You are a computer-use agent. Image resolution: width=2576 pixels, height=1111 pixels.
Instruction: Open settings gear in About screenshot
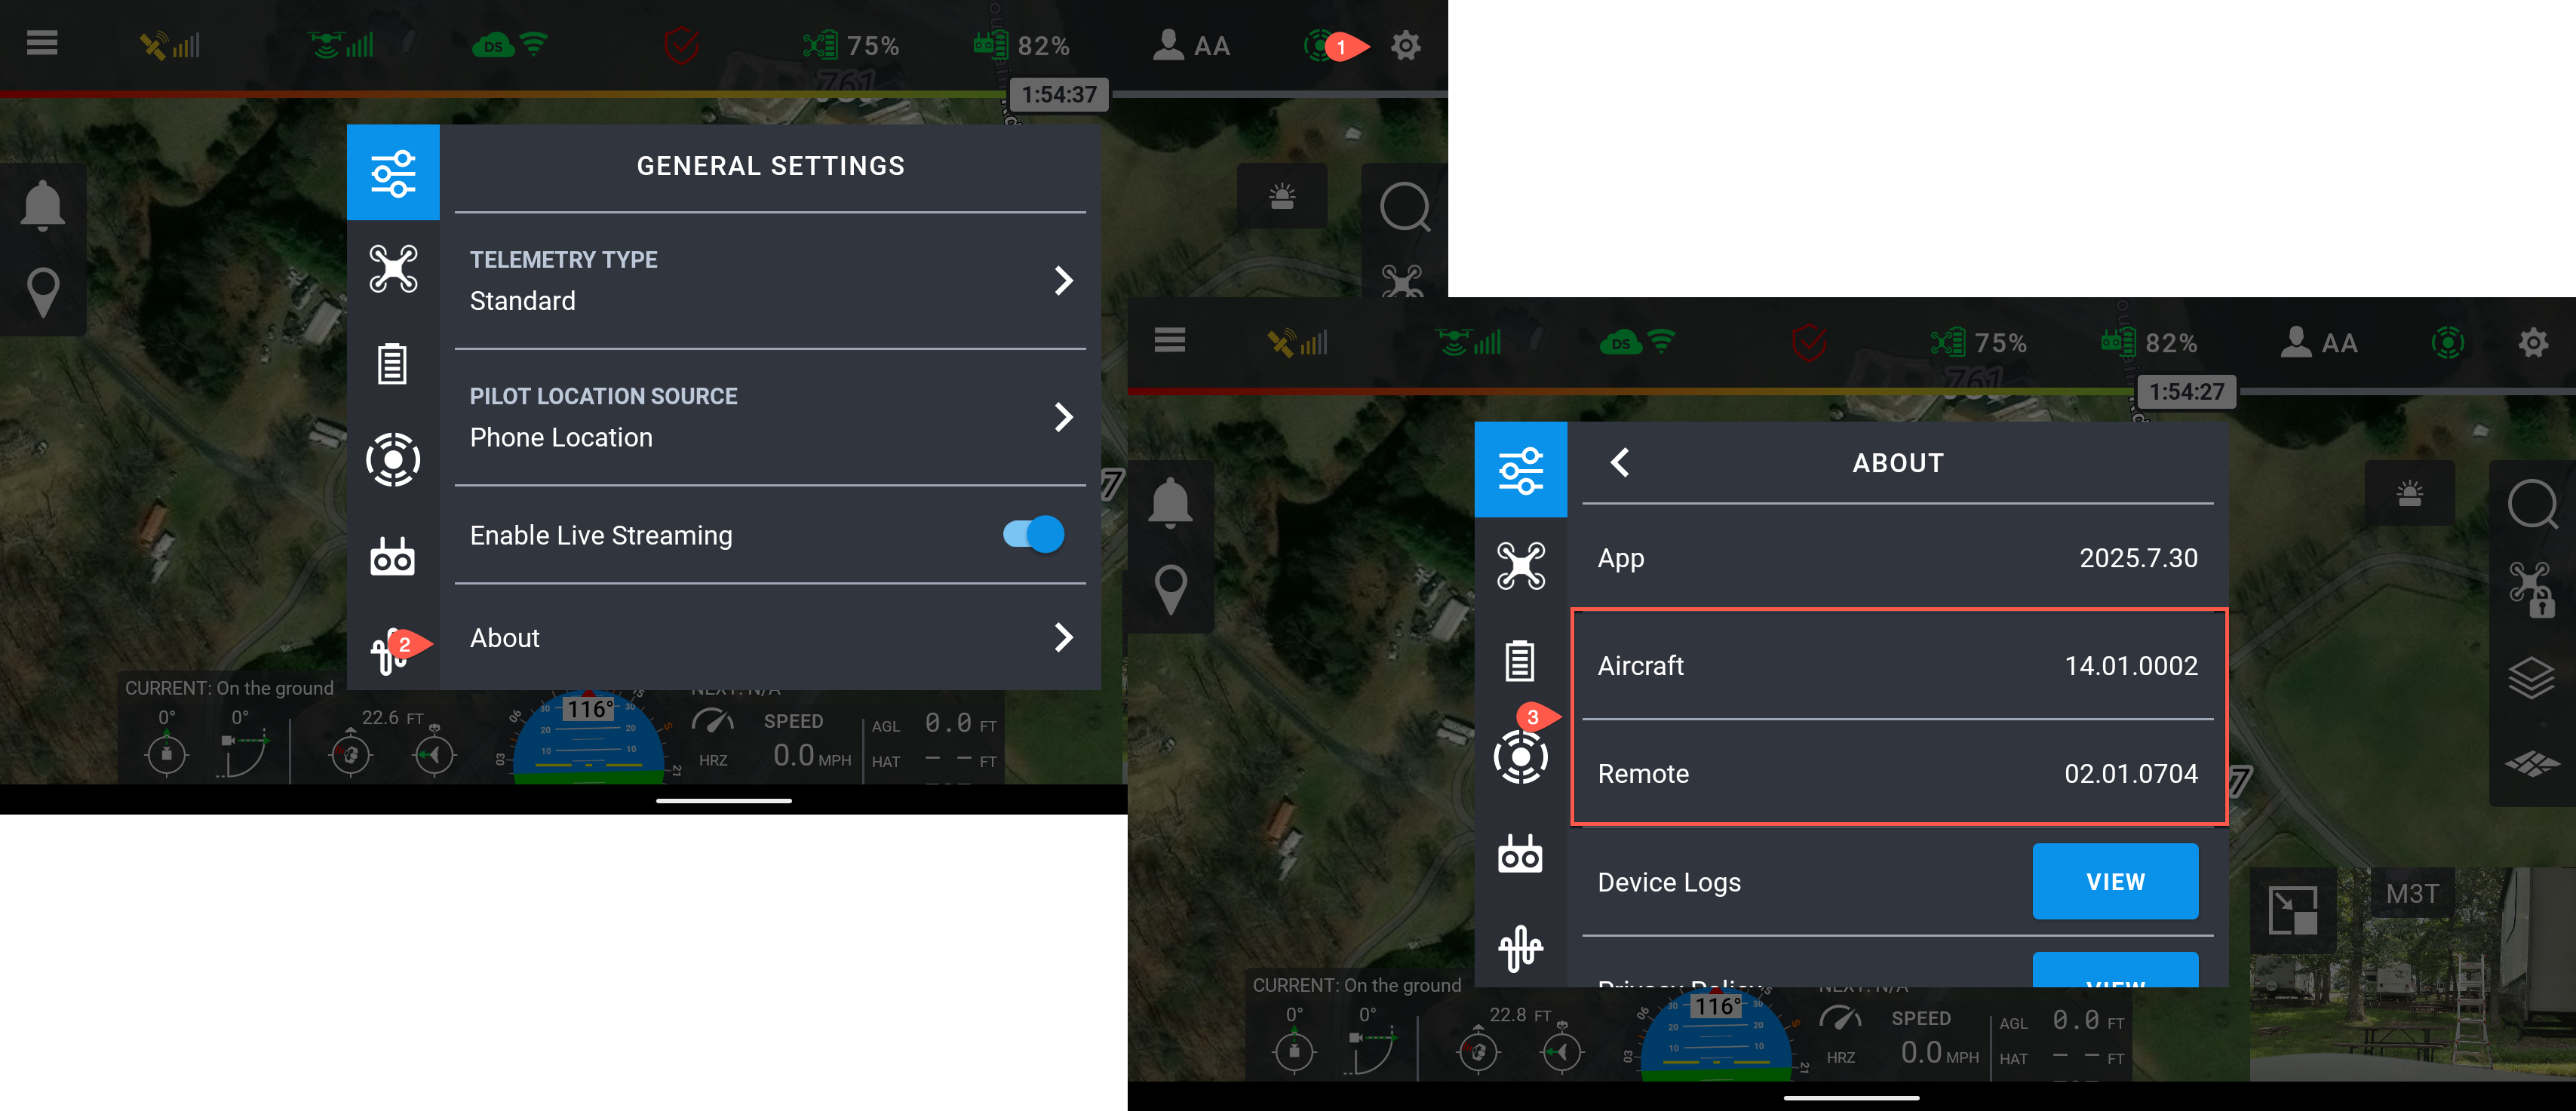point(2533,343)
